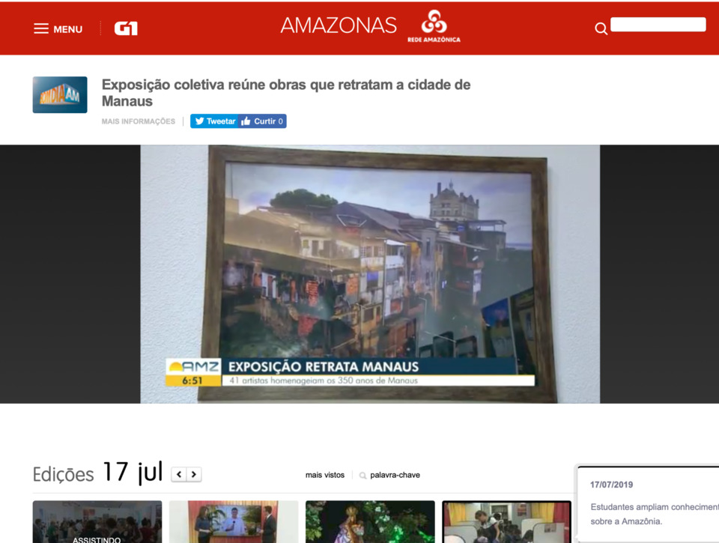Go to previous edition date arrow
719x543 pixels.
(179, 474)
